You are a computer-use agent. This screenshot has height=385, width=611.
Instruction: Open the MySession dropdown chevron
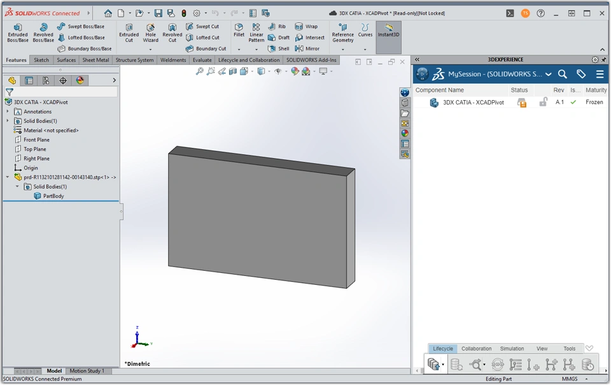coord(548,74)
